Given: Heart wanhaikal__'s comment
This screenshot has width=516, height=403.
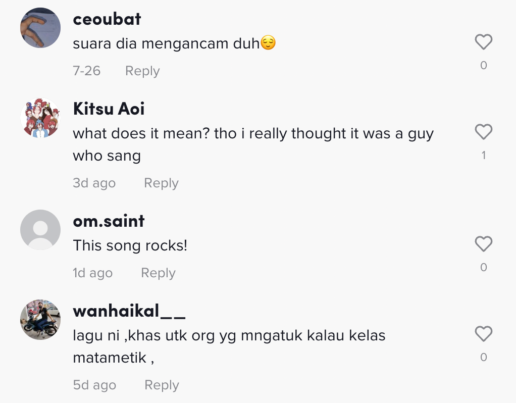Looking at the screenshot, I should (x=483, y=334).
